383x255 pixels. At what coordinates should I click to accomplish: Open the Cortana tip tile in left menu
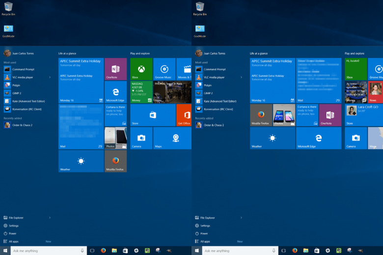coord(115,115)
